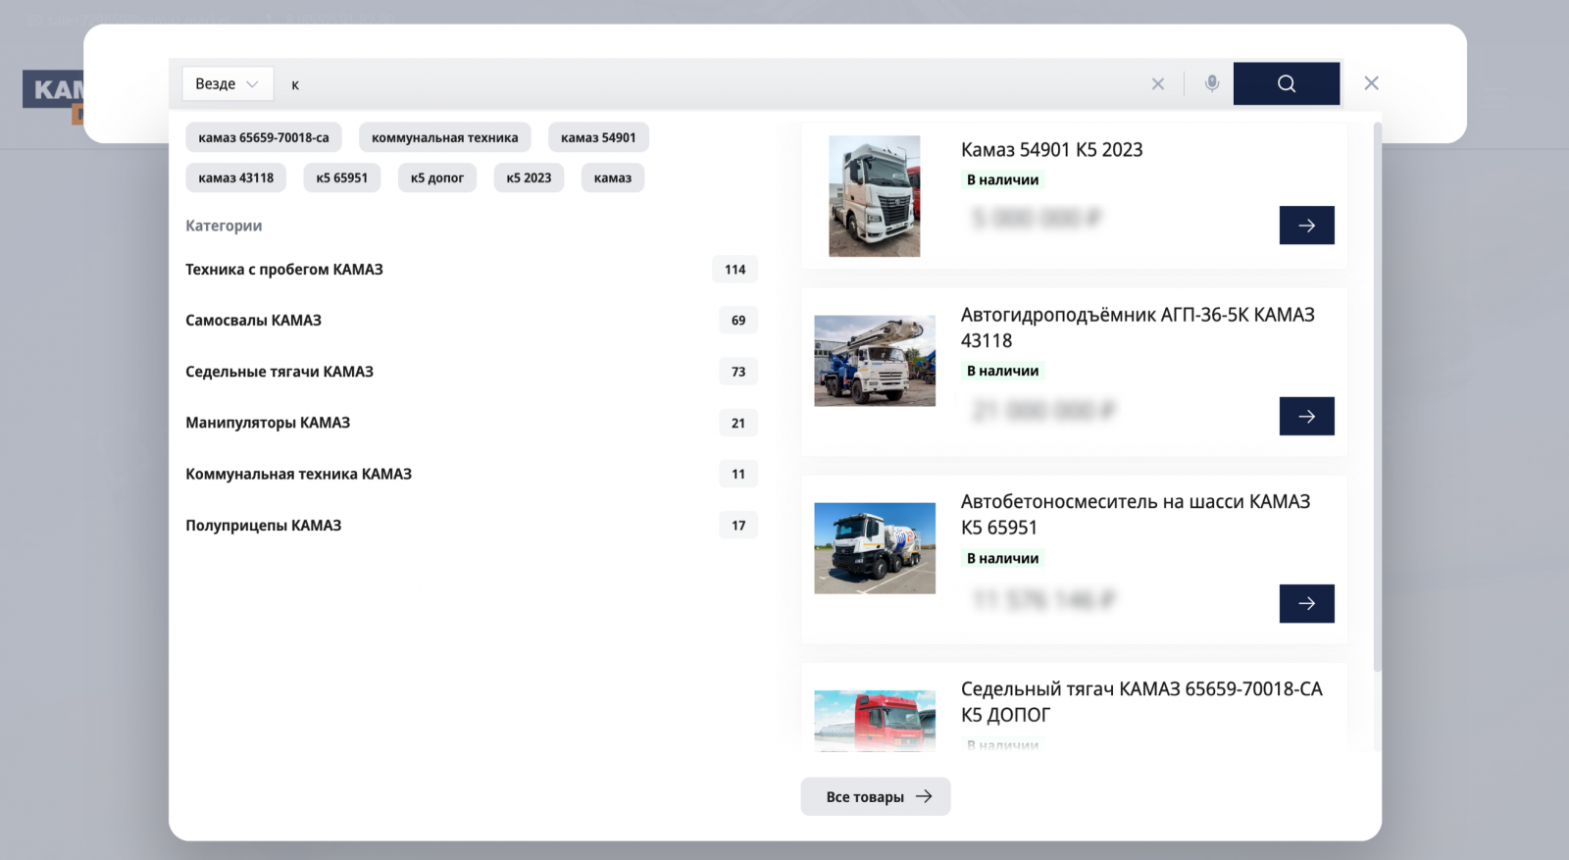Screen dimensions: 1569x860
Task: Close the search overlay panel
Action: [x=1371, y=83]
